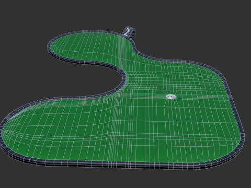Click the golf hole cup on green
Screen dimensions: 251x188
coord(170,97)
